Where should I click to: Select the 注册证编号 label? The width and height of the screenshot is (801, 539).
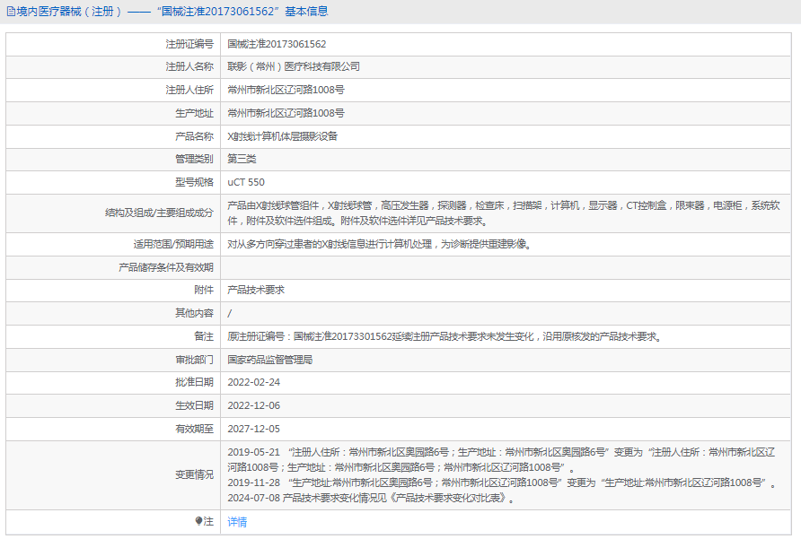[189, 45]
